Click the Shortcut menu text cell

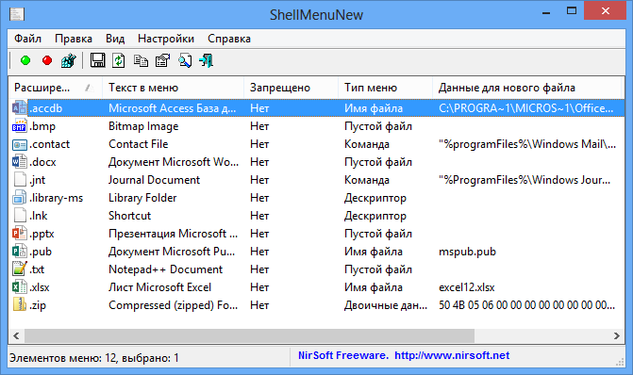[x=129, y=216]
